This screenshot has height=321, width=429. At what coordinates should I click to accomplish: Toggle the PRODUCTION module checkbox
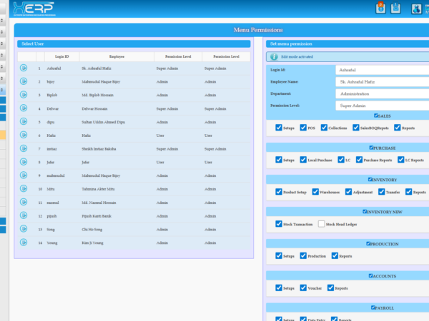pos(368,243)
